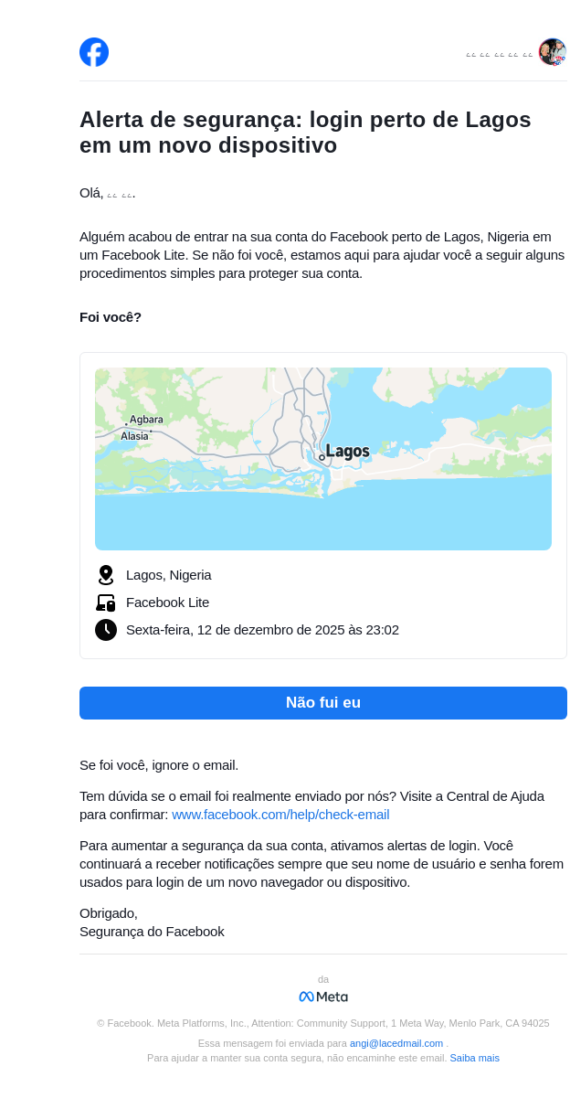570x1109 pixels.
Task: Click the Meta logo in footer
Action: point(323,997)
